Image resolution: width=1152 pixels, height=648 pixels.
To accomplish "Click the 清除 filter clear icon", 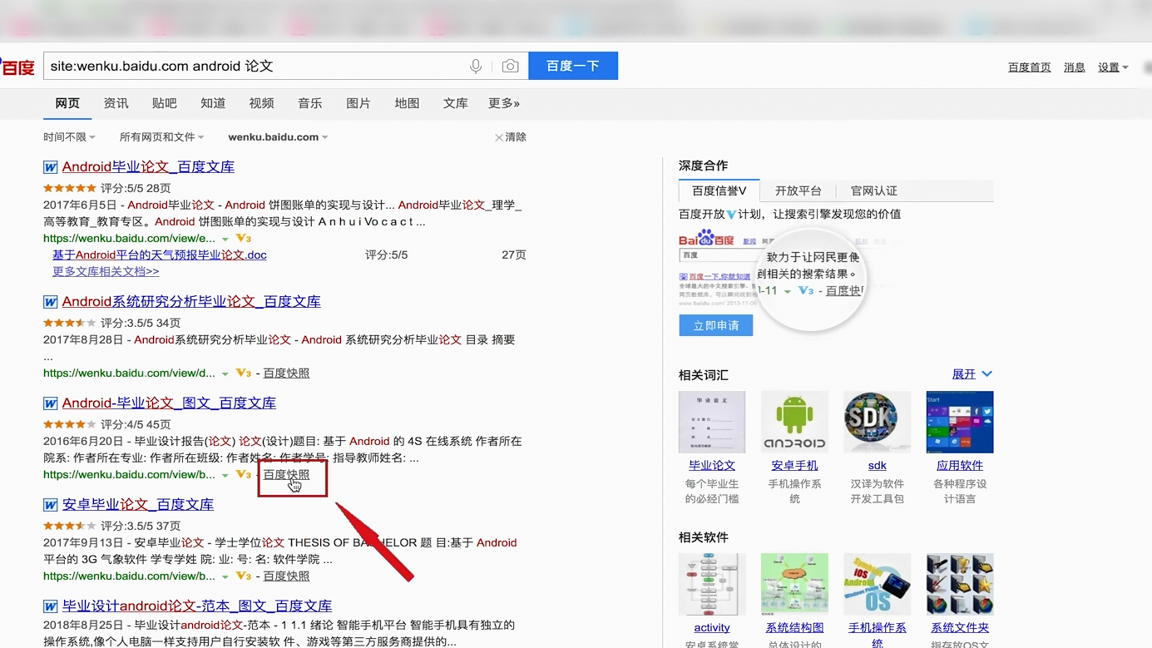I will point(499,137).
